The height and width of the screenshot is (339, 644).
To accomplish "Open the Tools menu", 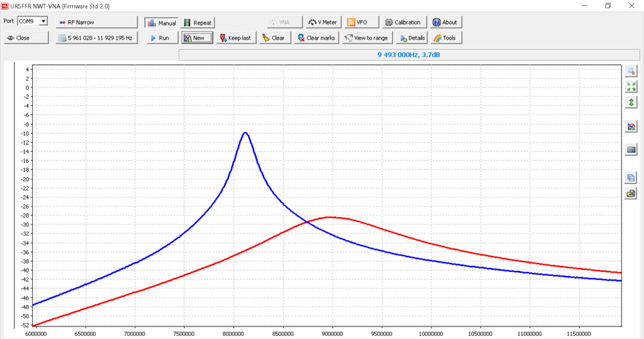I will (444, 38).
